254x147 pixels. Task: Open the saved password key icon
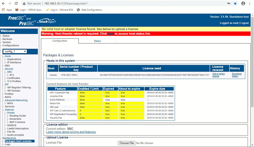point(229,3)
